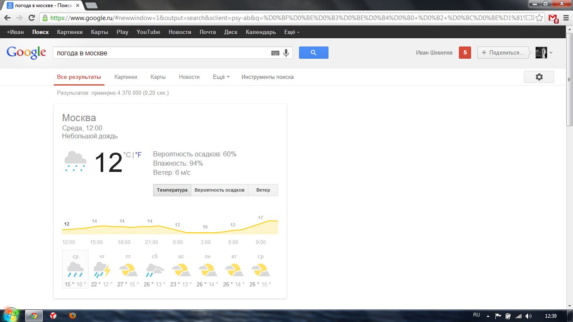573x322 pixels.
Task: Click the RU language indicator in the tray
Action: point(477,315)
